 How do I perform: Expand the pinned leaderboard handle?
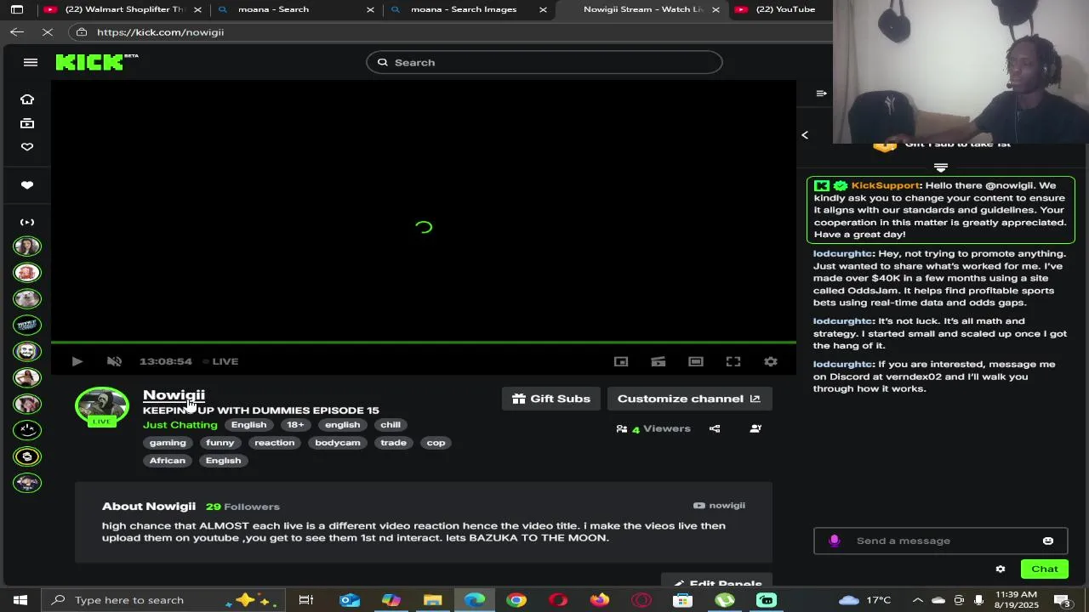[941, 167]
